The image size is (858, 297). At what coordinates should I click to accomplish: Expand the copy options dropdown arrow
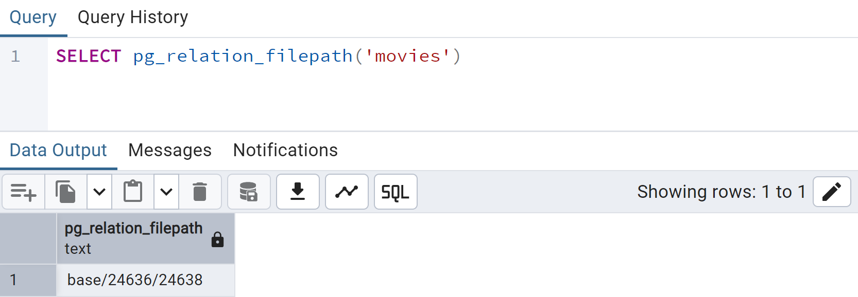99,192
